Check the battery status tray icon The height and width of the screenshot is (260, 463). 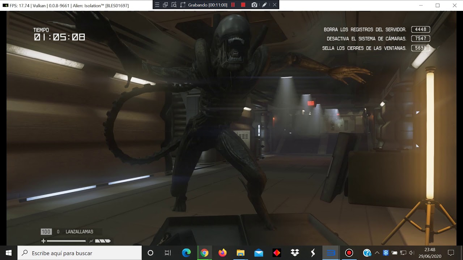pyautogui.click(x=394, y=253)
